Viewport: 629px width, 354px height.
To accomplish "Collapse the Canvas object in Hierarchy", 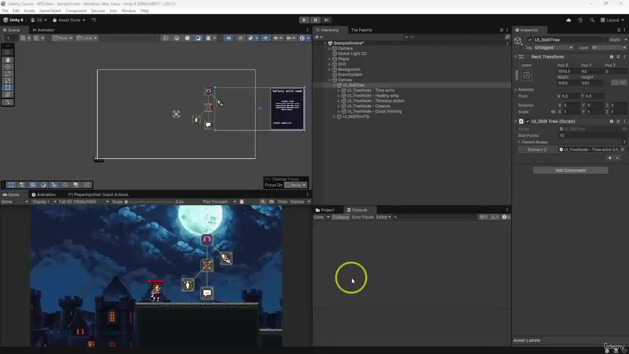I will click(x=330, y=80).
